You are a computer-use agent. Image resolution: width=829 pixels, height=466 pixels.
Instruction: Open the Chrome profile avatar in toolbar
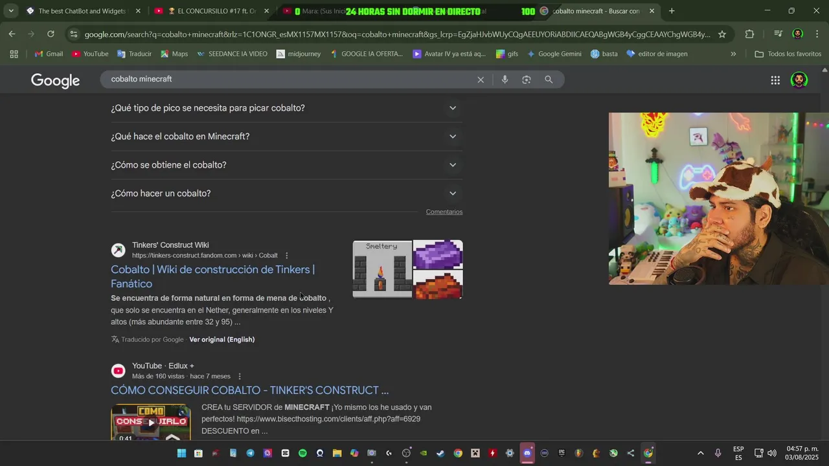coord(798,34)
